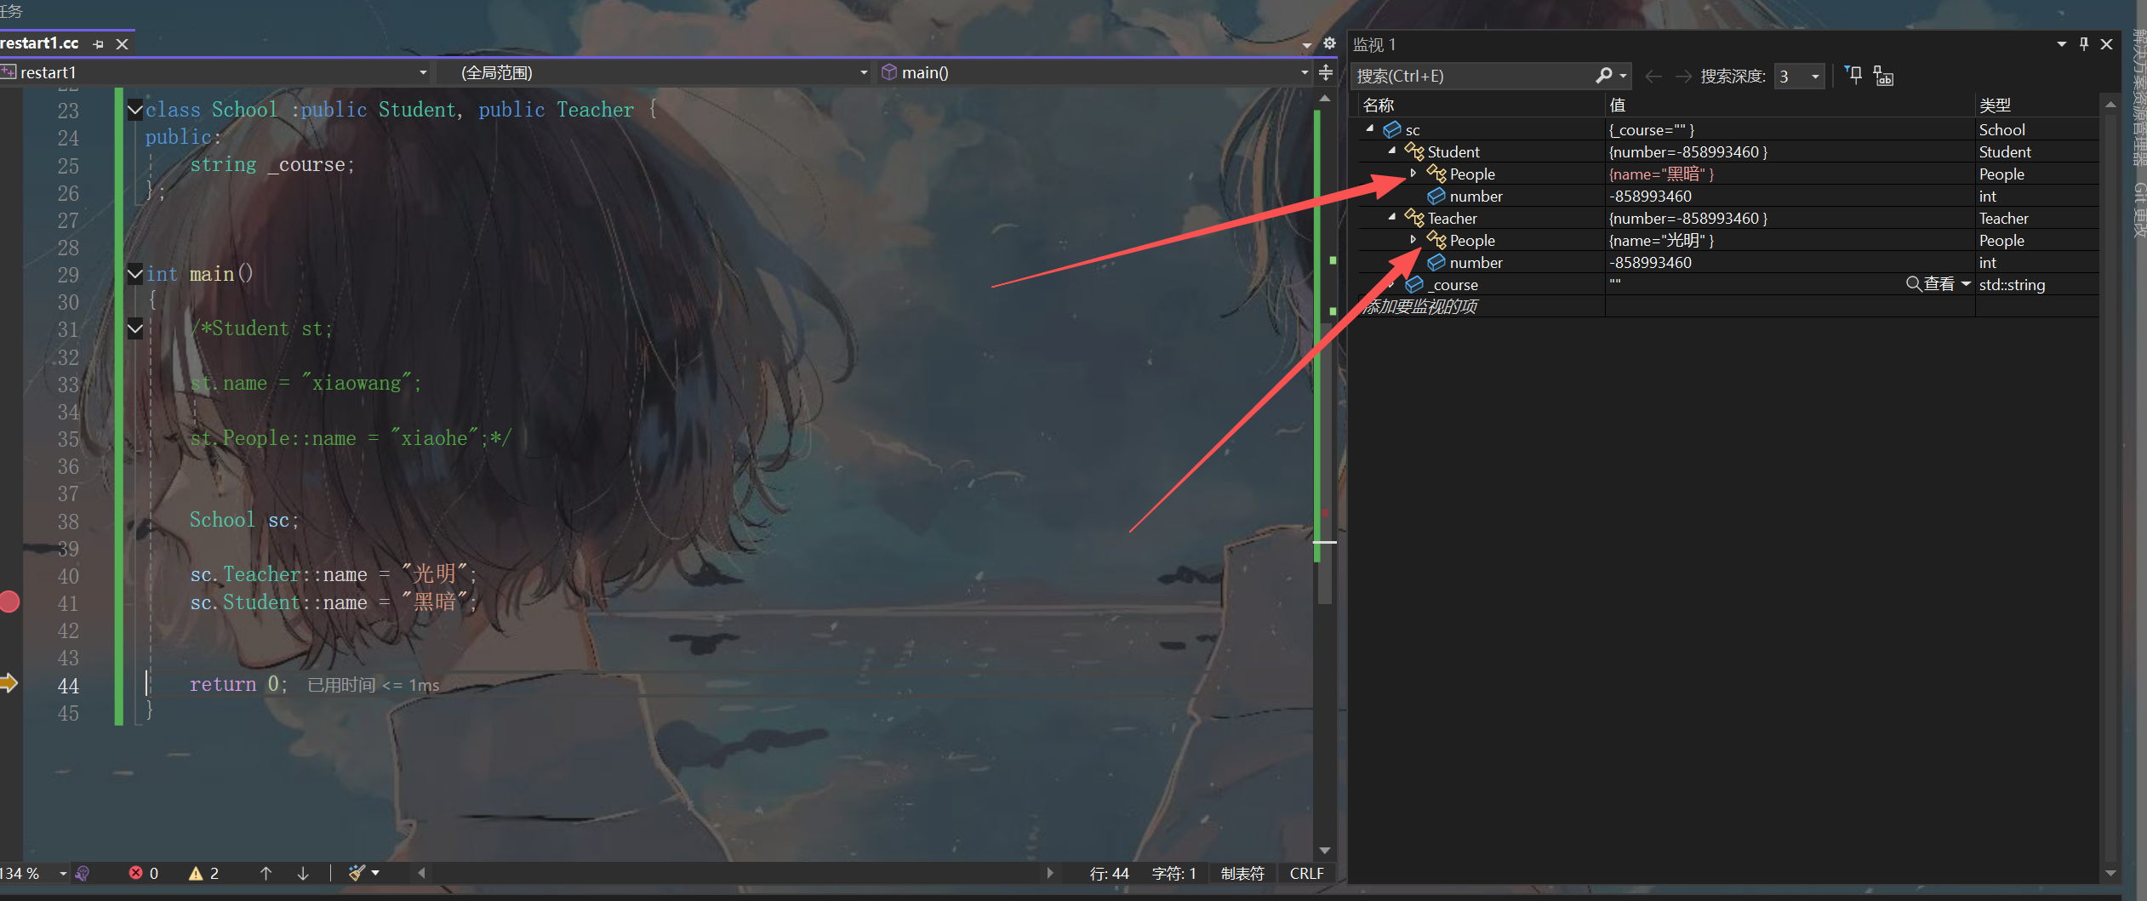Toggle auto-hide pin of 监视 1 panel

tap(2084, 43)
